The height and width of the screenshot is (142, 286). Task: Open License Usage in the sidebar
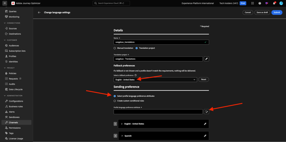(x=16, y=139)
